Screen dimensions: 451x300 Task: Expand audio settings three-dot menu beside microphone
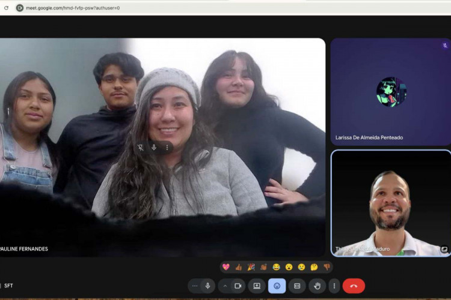194,286
